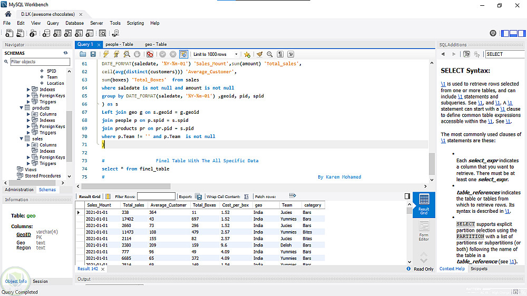Image resolution: width=527 pixels, height=296 pixels.
Task: Open the Result Grid view panel
Action: [424, 203]
